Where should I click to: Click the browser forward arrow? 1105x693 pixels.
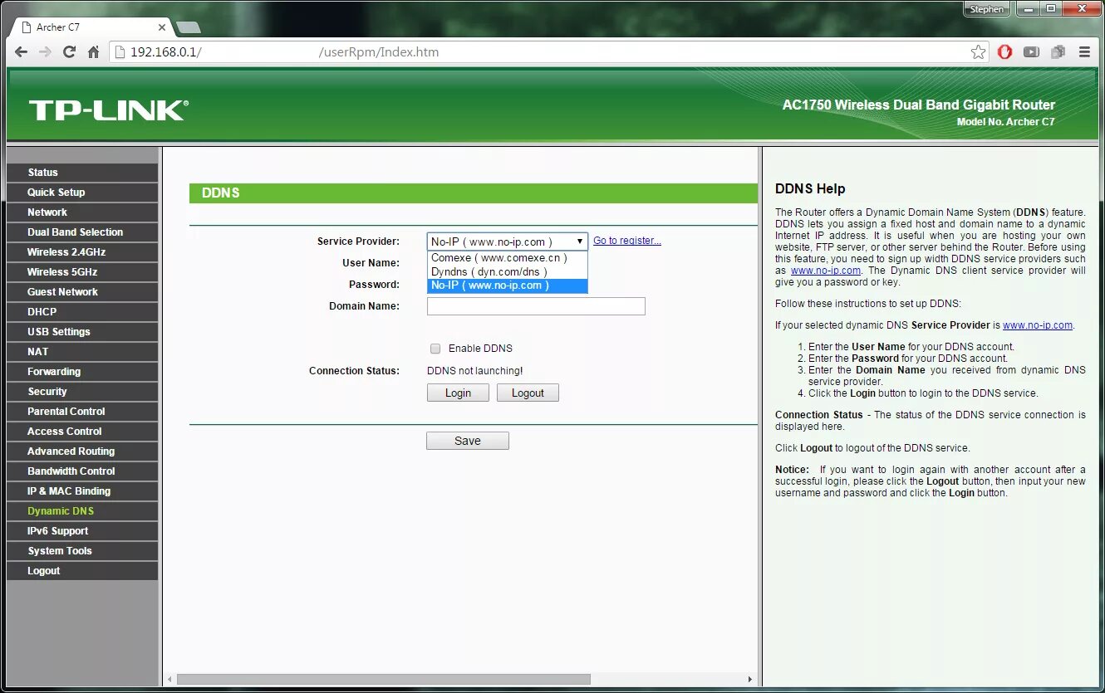pos(46,51)
